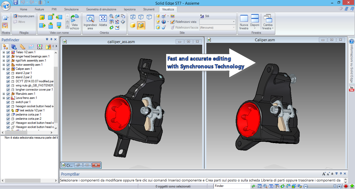Screen dimensions: 355x189
Task: Click Imposta piani clipping button
Action: pos(24,16)
